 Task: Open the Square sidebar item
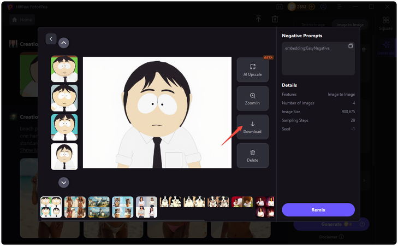(x=386, y=24)
